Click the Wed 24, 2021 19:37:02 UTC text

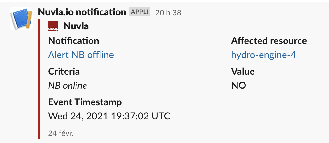[x=109, y=116]
